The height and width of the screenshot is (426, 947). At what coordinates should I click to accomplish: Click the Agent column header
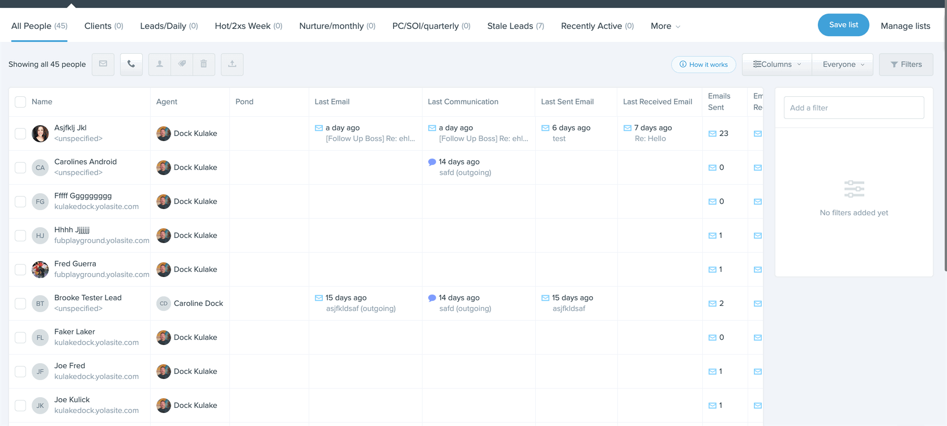point(167,102)
